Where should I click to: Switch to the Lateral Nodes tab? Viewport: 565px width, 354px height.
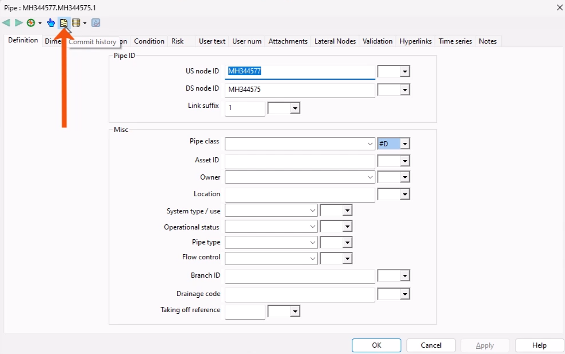tap(335, 41)
